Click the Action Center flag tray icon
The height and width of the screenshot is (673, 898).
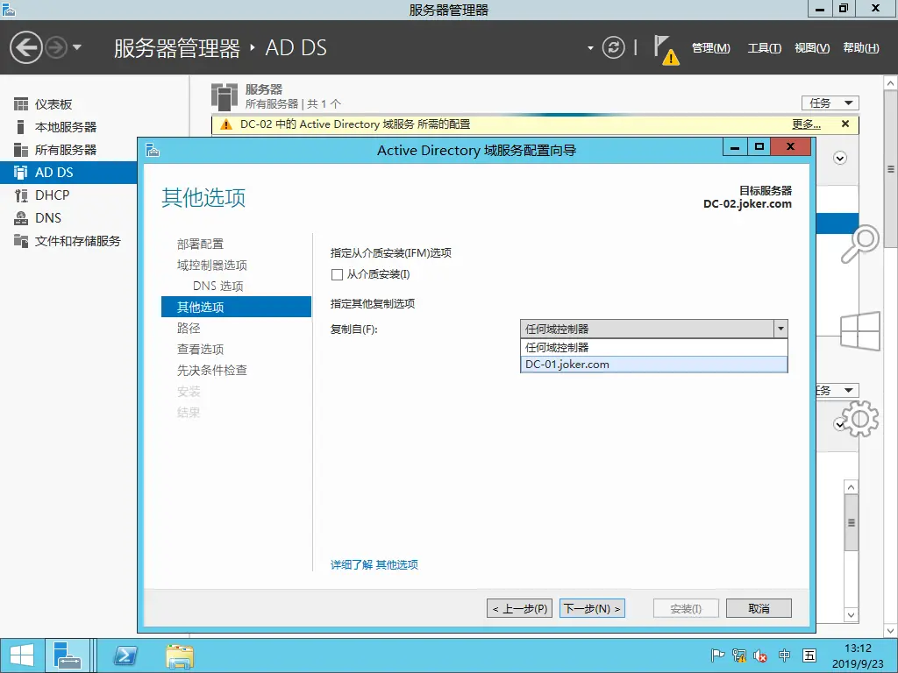717,655
